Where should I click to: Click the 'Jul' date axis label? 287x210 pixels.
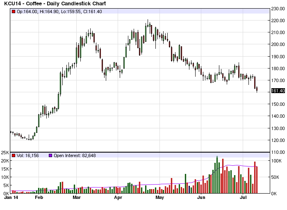tap(243, 197)
